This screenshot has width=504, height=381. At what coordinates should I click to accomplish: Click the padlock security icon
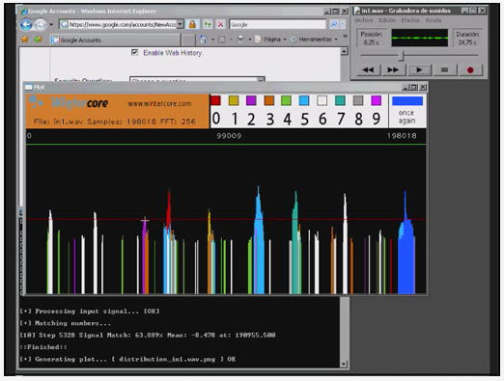[192, 24]
